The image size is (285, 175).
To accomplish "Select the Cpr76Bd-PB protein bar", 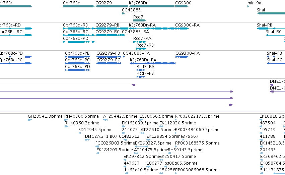I will click(77, 57).
